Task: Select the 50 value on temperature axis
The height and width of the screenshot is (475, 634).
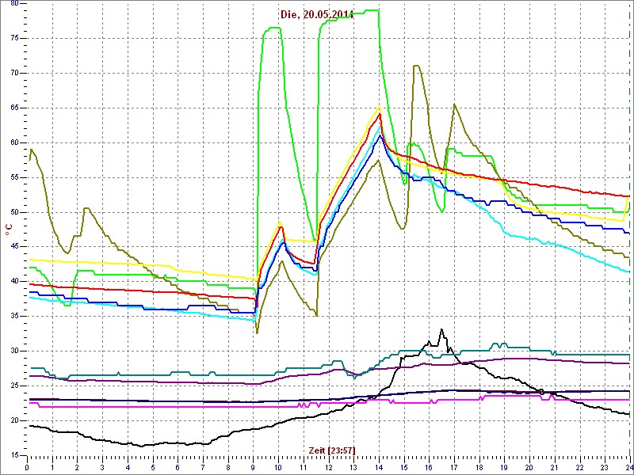Action: click(x=13, y=212)
